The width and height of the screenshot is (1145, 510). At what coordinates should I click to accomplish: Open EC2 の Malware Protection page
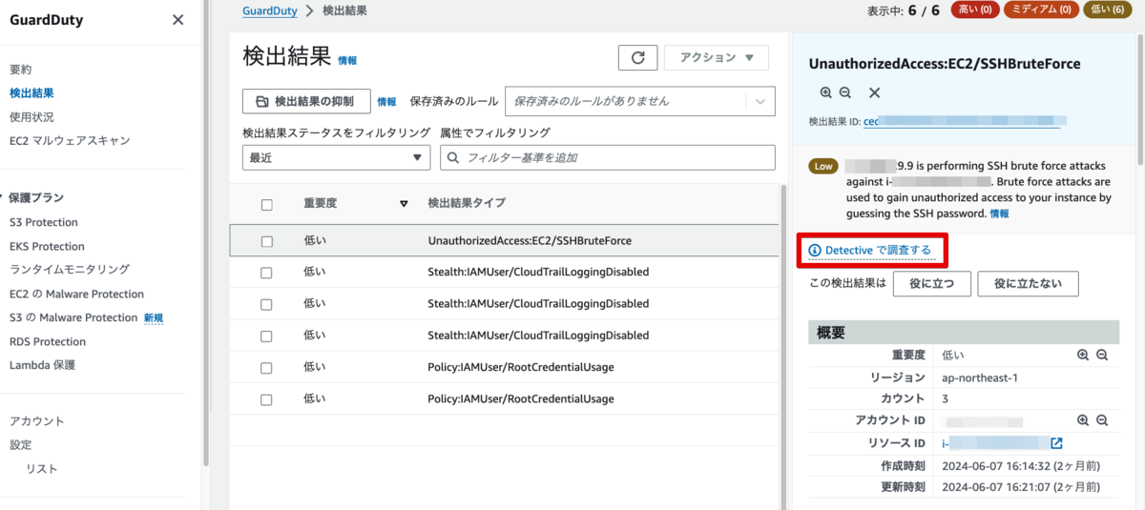[x=76, y=294]
